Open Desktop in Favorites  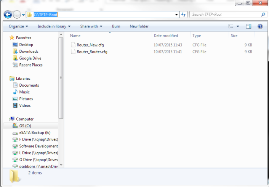[26, 45]
